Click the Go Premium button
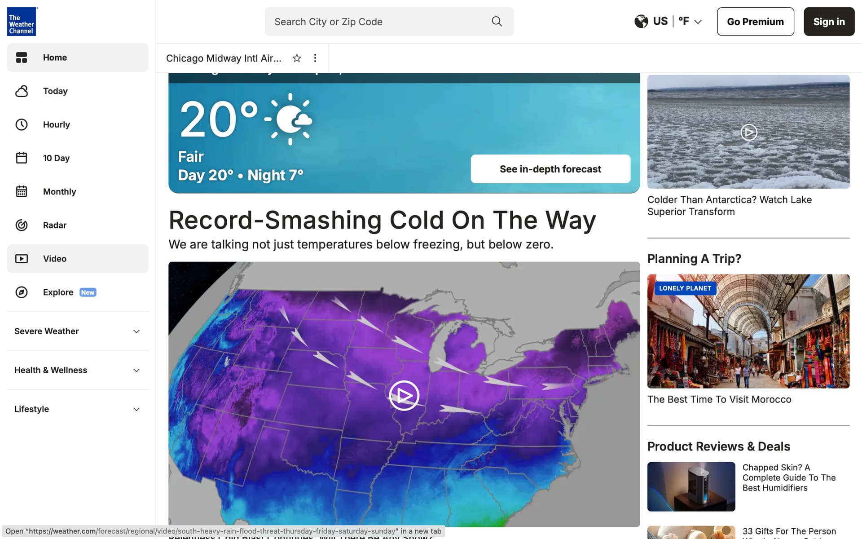This screenshot has height=539, width=862. click(755, 22)
